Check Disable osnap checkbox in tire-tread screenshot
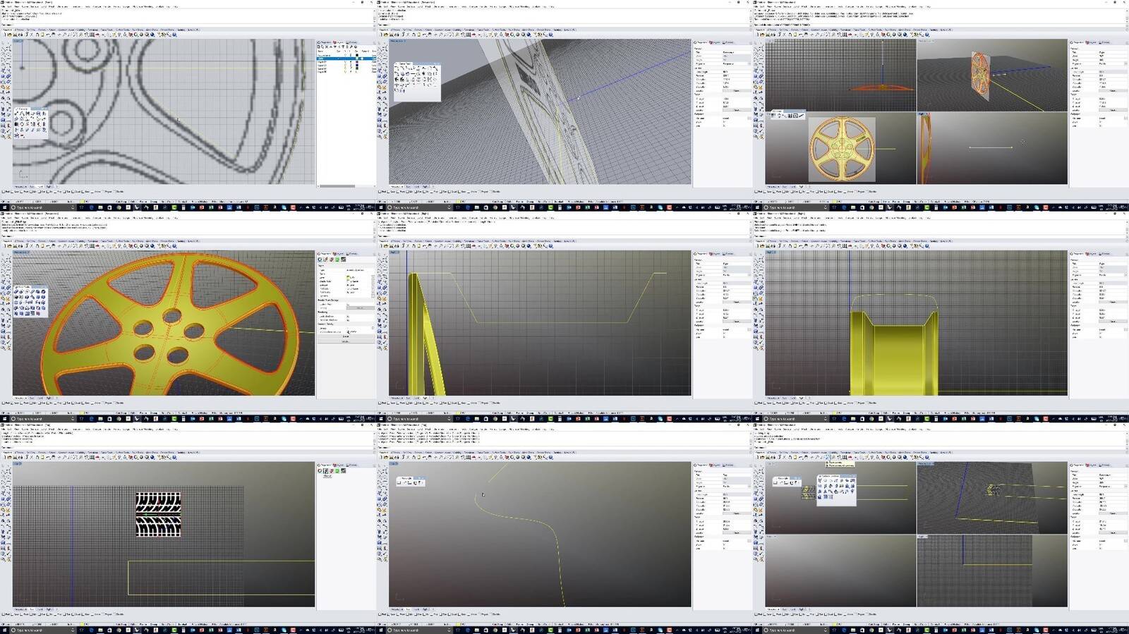The height and width of the screenshot is (634, 1129). (114, 615)
